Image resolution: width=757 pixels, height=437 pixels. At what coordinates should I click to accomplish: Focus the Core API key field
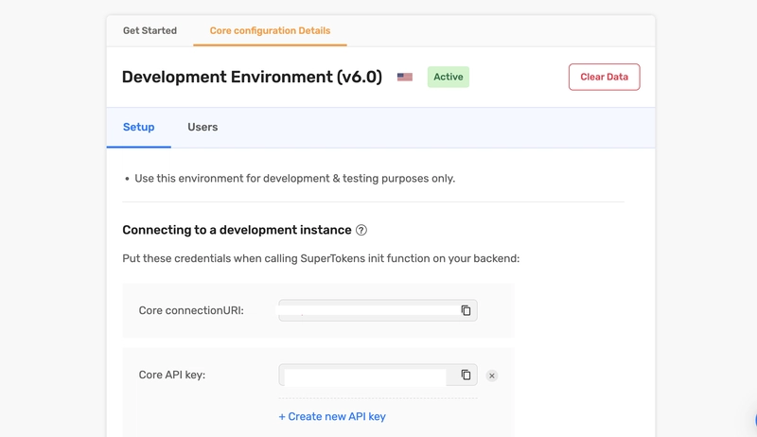(x=378, y=375)
